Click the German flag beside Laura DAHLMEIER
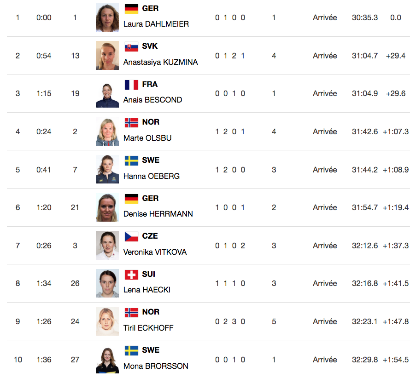The image size is (410, 378). click(x=131, y=9)
